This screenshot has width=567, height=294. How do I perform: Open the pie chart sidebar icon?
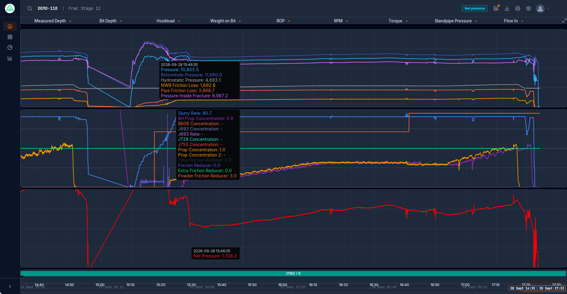10,47
